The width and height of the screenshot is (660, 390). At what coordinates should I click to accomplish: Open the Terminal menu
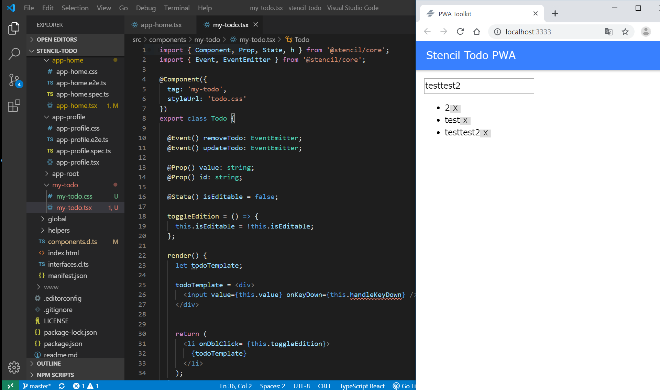(176, 8)
